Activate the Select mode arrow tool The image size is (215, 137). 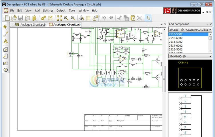tap(148, 18)
